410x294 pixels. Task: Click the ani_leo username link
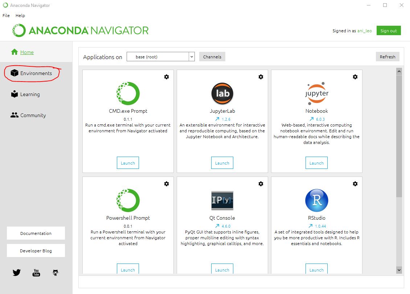coord(365,31)
